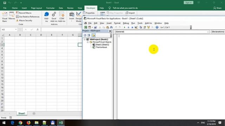Click Record Macro in the Code group
The height and width of the screenshot is (126, 225).
pyautogui.click(x=24, y=13)
